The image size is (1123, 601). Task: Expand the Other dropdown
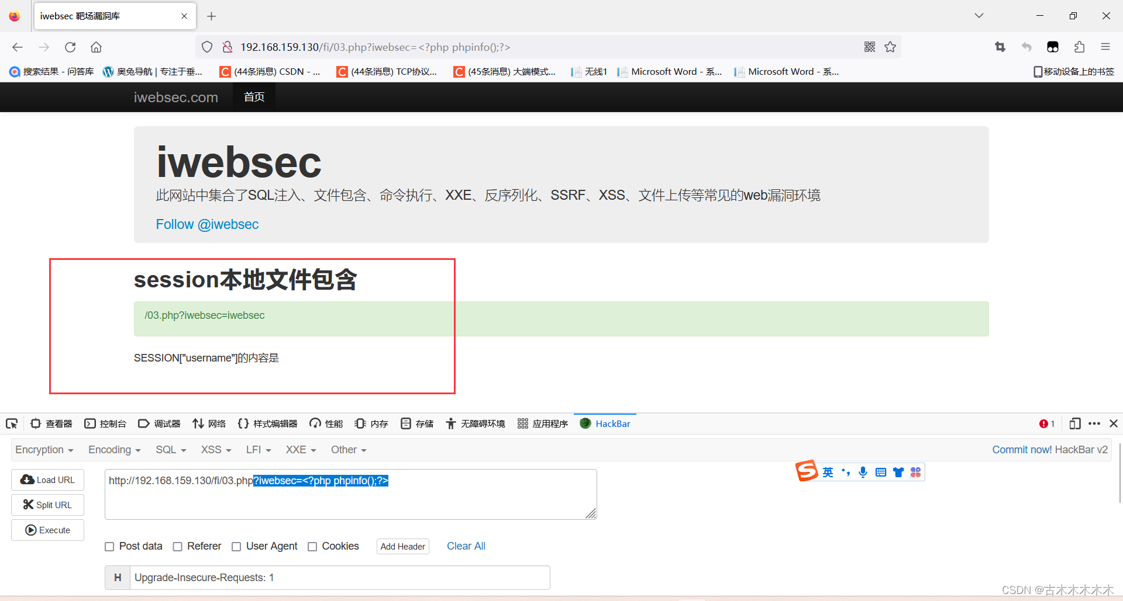click(x=349, y=450)
